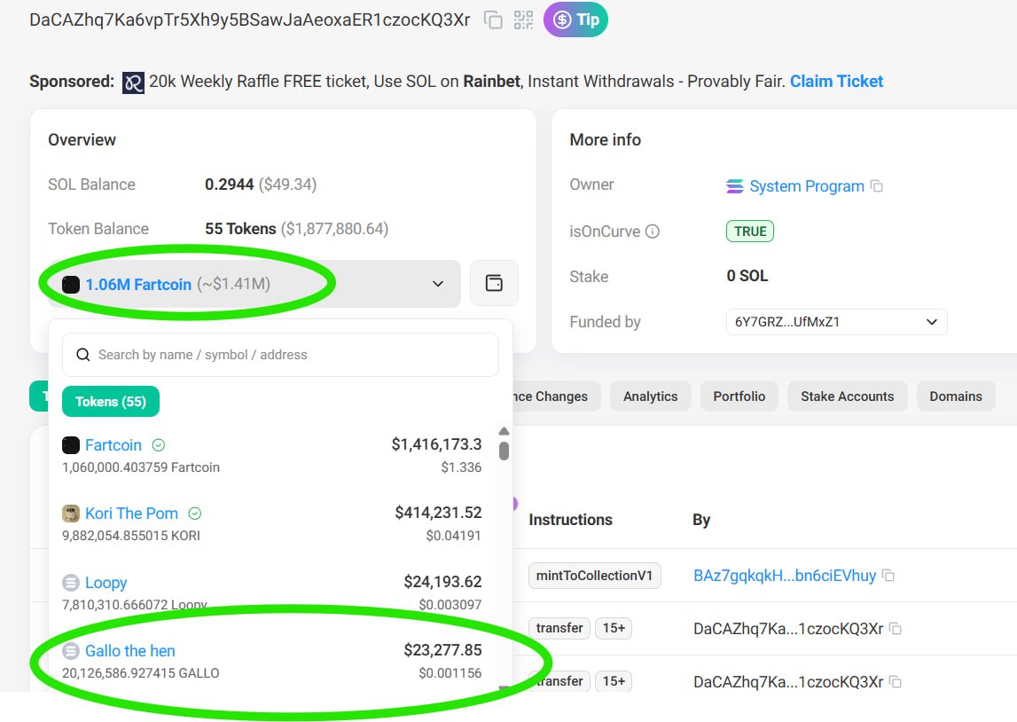This screenshot has width=1017, height=722.
Task: Click Fartcoin verified badge icon
Action: coord(158,445)
